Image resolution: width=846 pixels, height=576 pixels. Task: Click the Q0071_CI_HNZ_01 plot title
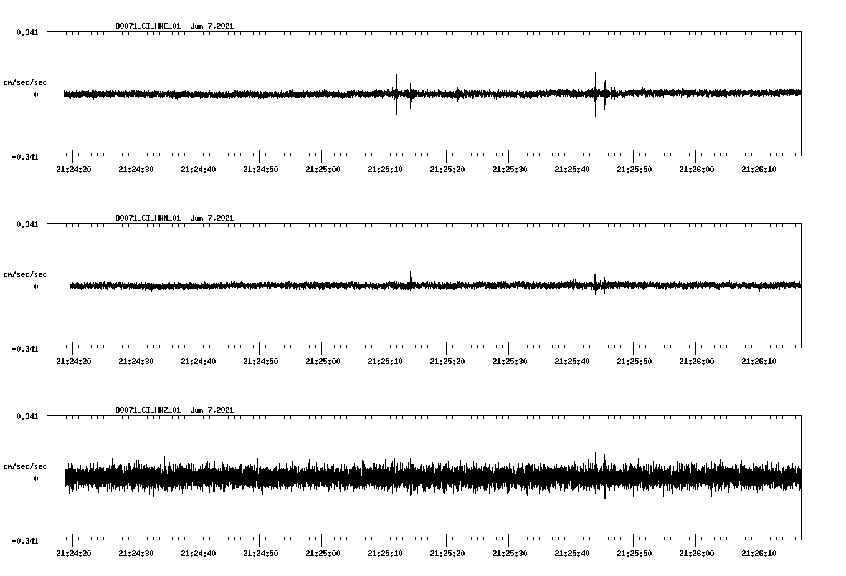(x=174, y=410)
